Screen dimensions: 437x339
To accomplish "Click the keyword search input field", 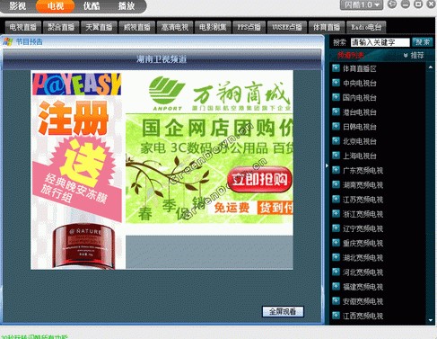I will coord(380,42).
